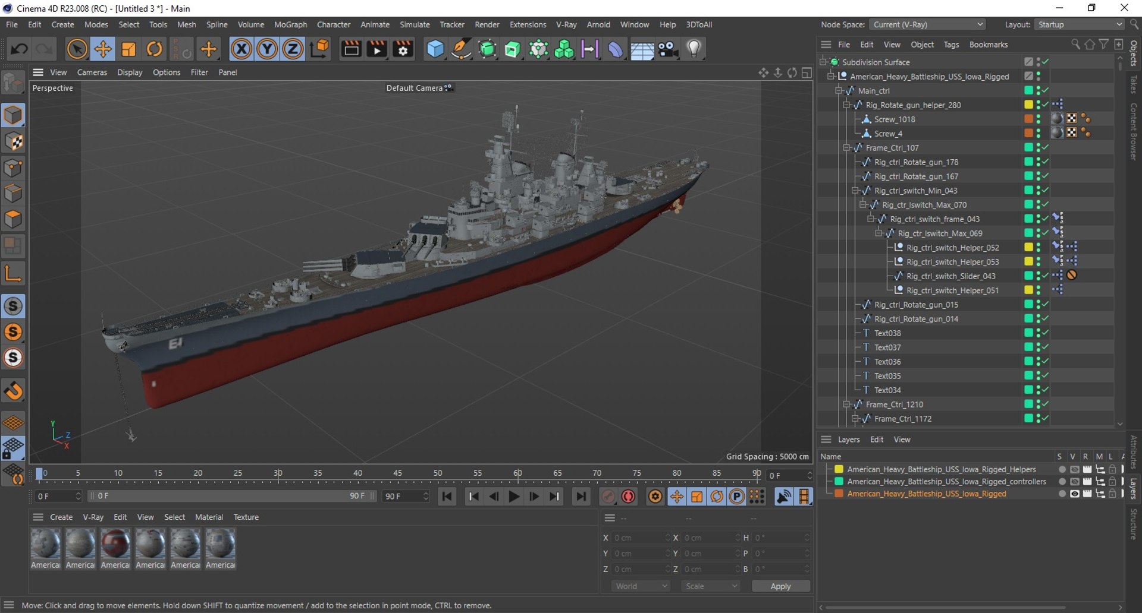1142x613 pixels.
Task: Go to end of animation
Action: [581, 497]
